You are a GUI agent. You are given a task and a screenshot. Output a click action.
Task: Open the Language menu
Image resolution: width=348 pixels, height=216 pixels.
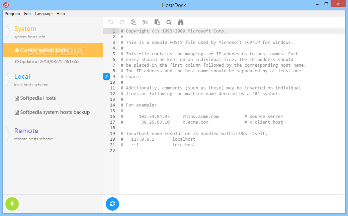(44, 14)
